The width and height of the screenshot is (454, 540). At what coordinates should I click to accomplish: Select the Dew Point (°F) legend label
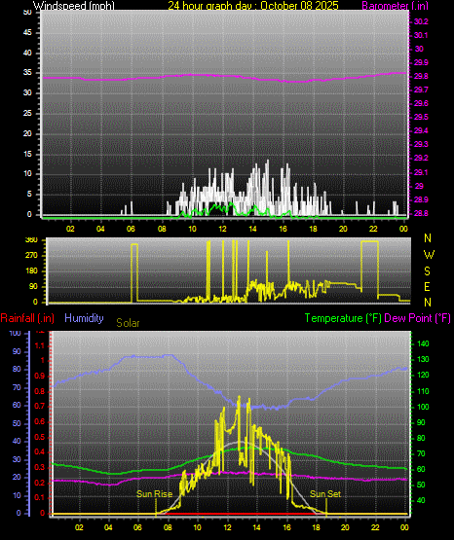tap(417, 318)
